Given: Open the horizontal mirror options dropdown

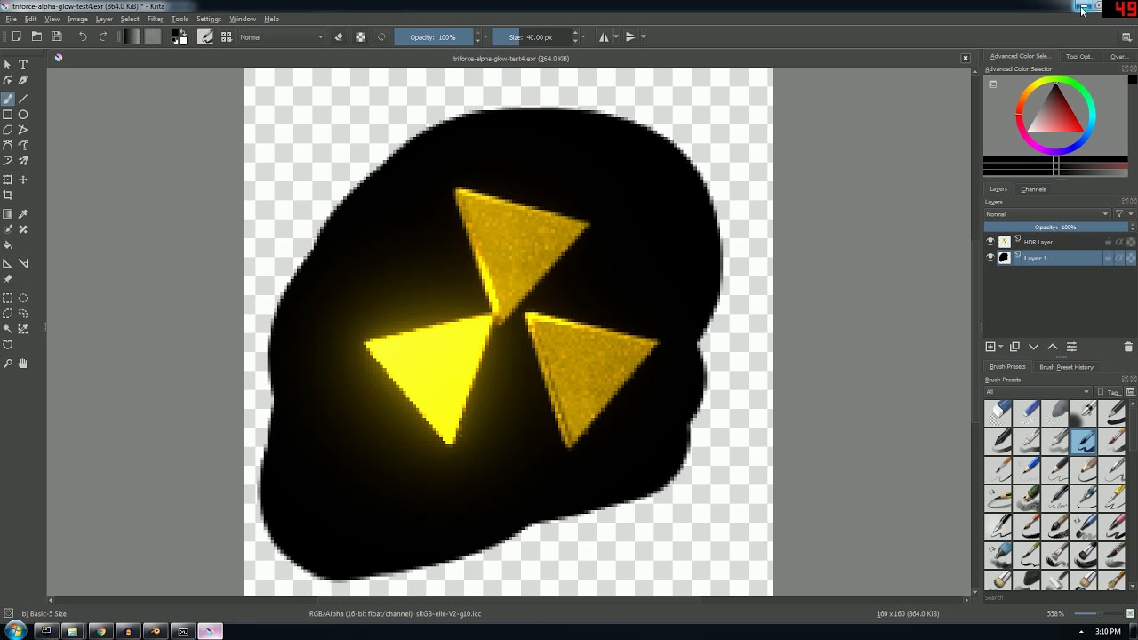Looking at the screenshot, I should pyautogui.click(x=614, y=37).
